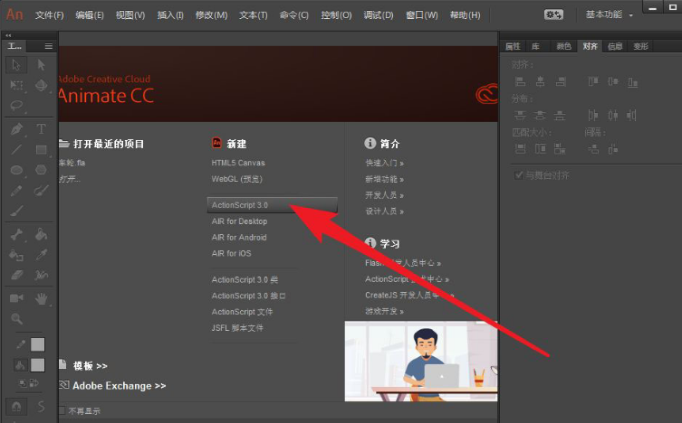
Task: Select the Width tool
Action: pos(42,275)
